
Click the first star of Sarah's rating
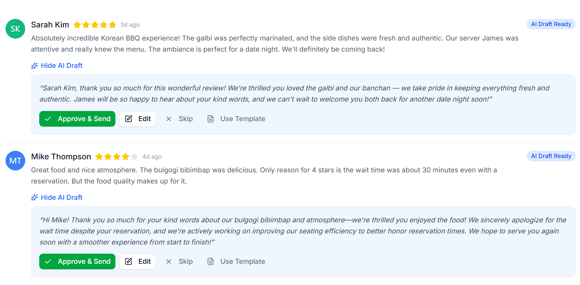[x=77, y=25]
